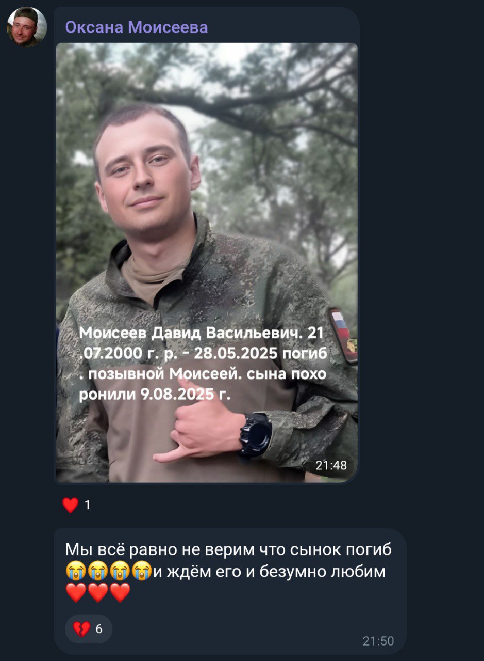
Task: Open the soldier photo in full view
Action: [206, 262]
